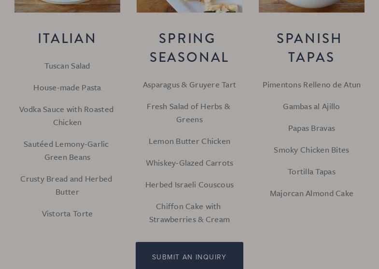Click the Whiskey-Glazed Carrots item
379x269 pixels.
click(189, 163)
